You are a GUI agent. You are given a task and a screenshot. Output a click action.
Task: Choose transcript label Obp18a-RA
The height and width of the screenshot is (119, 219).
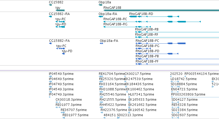[x=108, y=14]
